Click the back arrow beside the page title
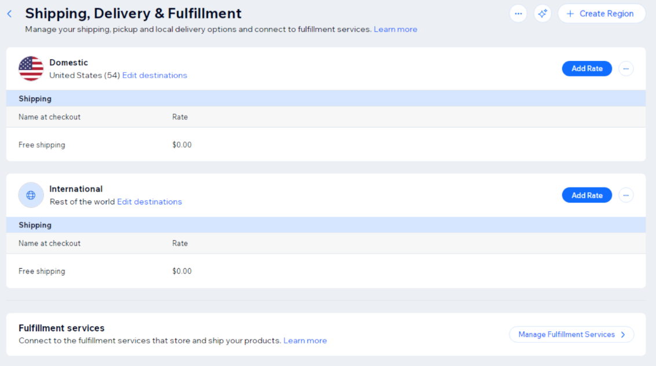The width and height of the screenshot is (656, 366). tap(9, 14)
